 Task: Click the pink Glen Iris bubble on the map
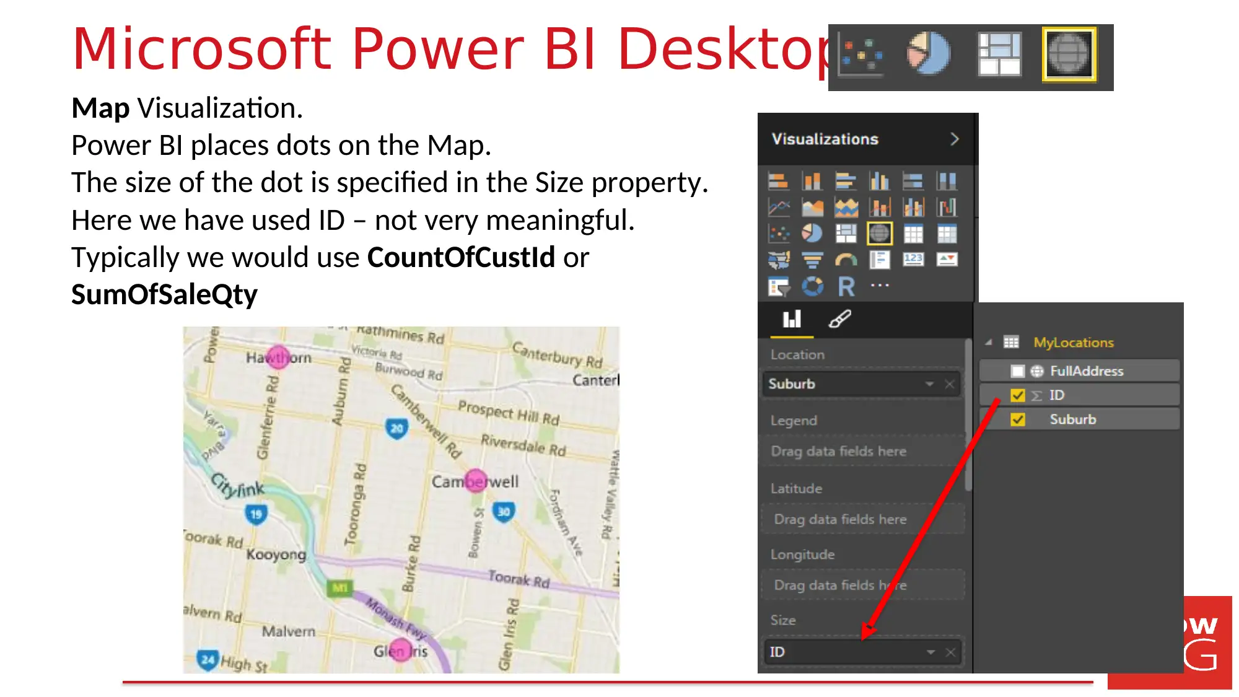pos(401,649)
